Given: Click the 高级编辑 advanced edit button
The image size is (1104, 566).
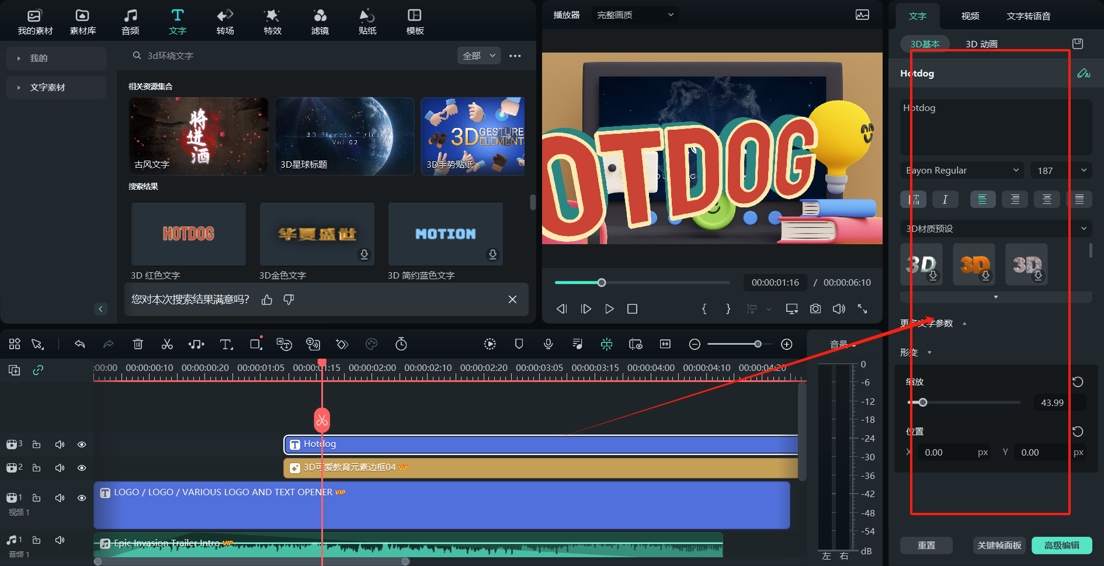Looking at the screenshot, I should [1061, 546].
